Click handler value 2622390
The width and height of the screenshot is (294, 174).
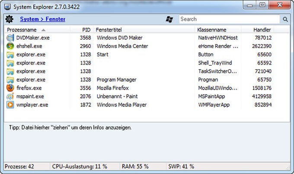262,46
